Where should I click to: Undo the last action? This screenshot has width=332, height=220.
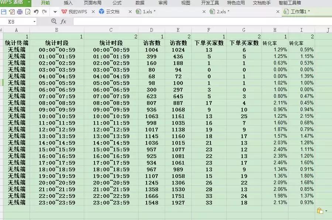pos(36,12)
